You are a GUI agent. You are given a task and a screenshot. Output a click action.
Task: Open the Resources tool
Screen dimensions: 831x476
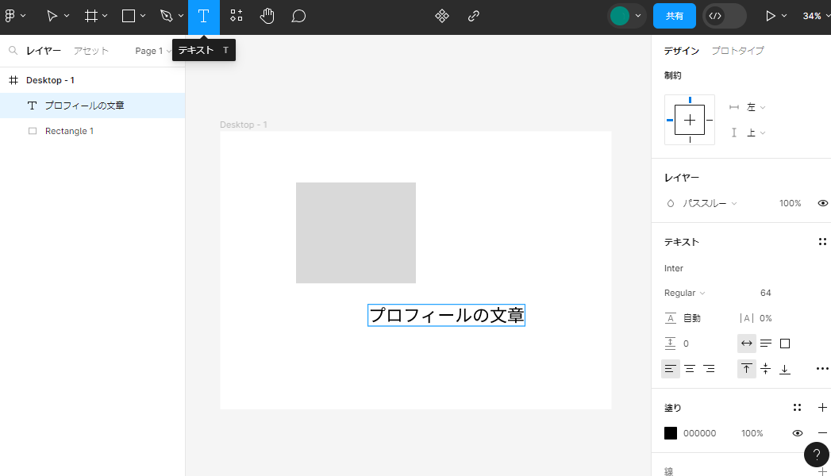click(x=236, y=16)
